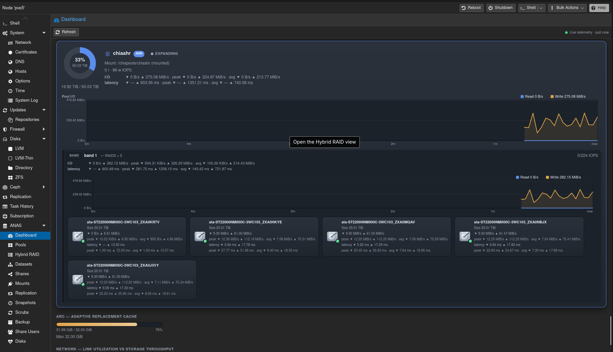Open LVM-Thin view
Screen dimensions: 613x352
pos(25,158)
